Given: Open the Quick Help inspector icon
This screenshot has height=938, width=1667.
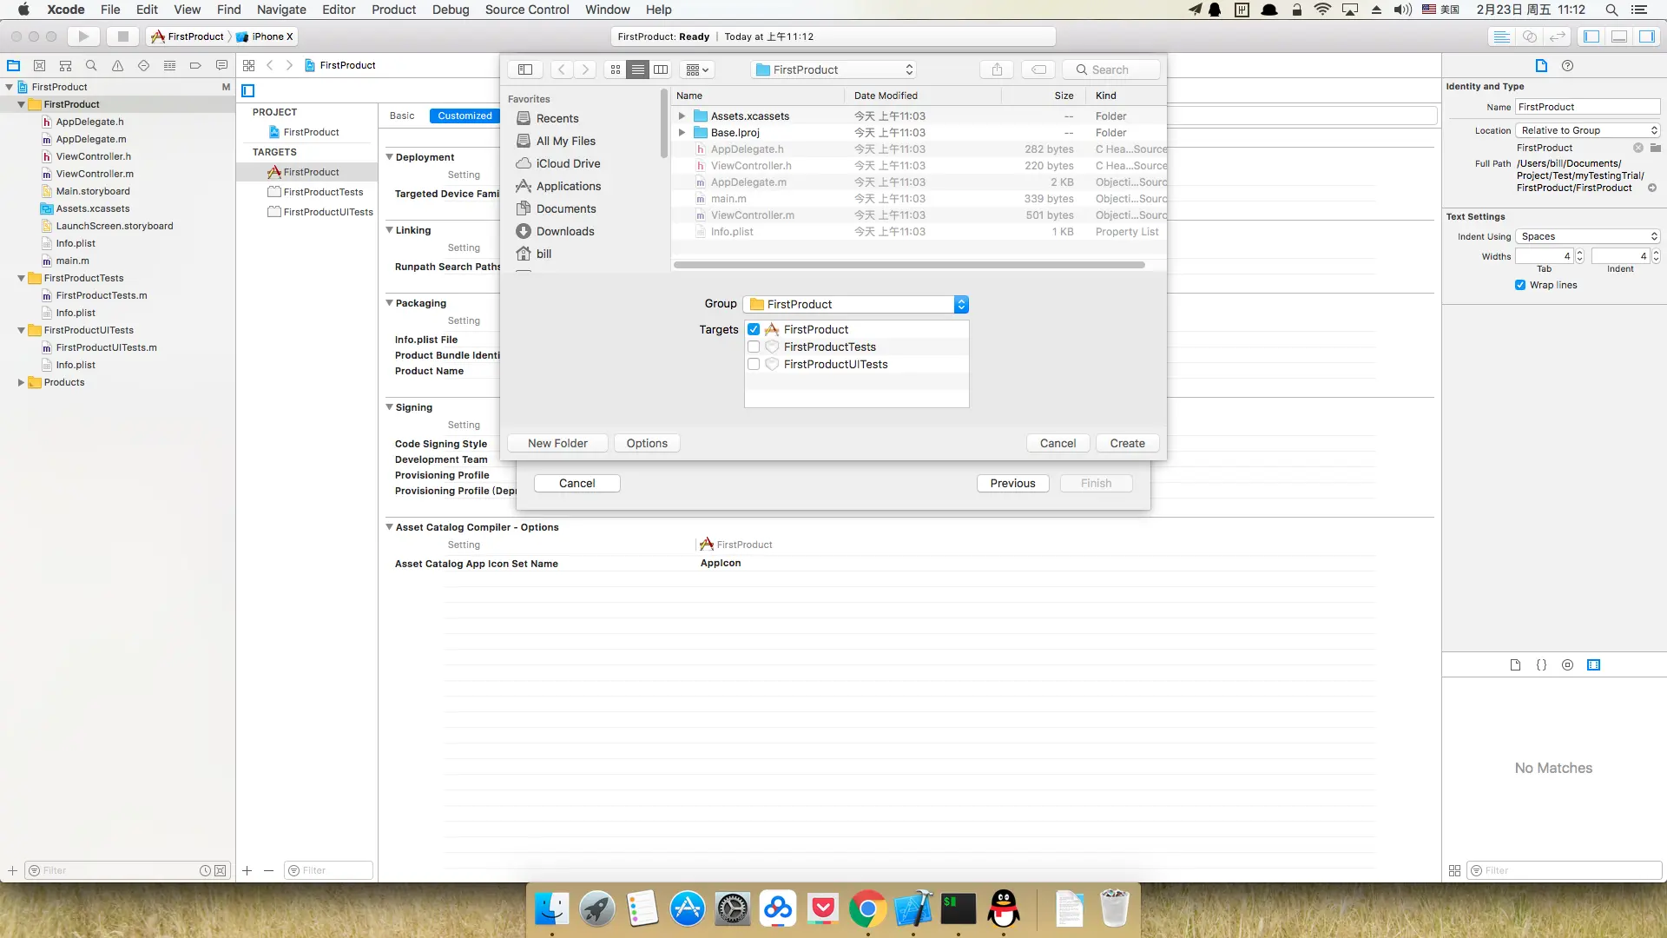Looking at the screenshot, I should [1567, 66].
